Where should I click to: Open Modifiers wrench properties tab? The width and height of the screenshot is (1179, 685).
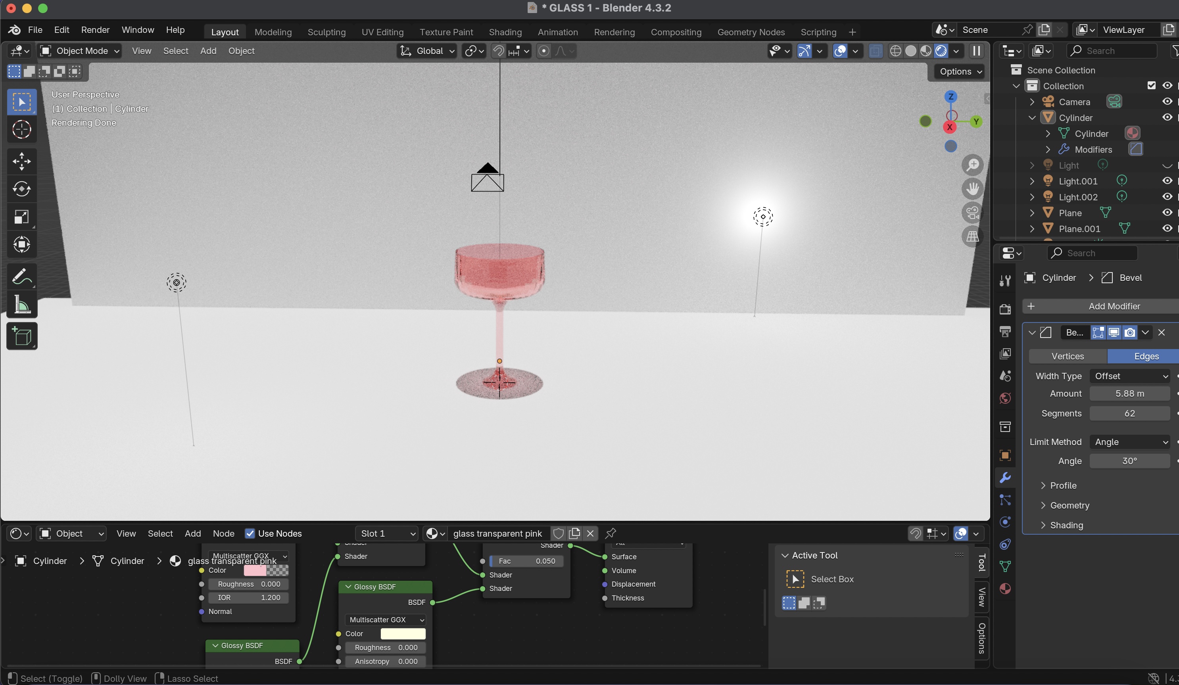[x=1005, y=478]
